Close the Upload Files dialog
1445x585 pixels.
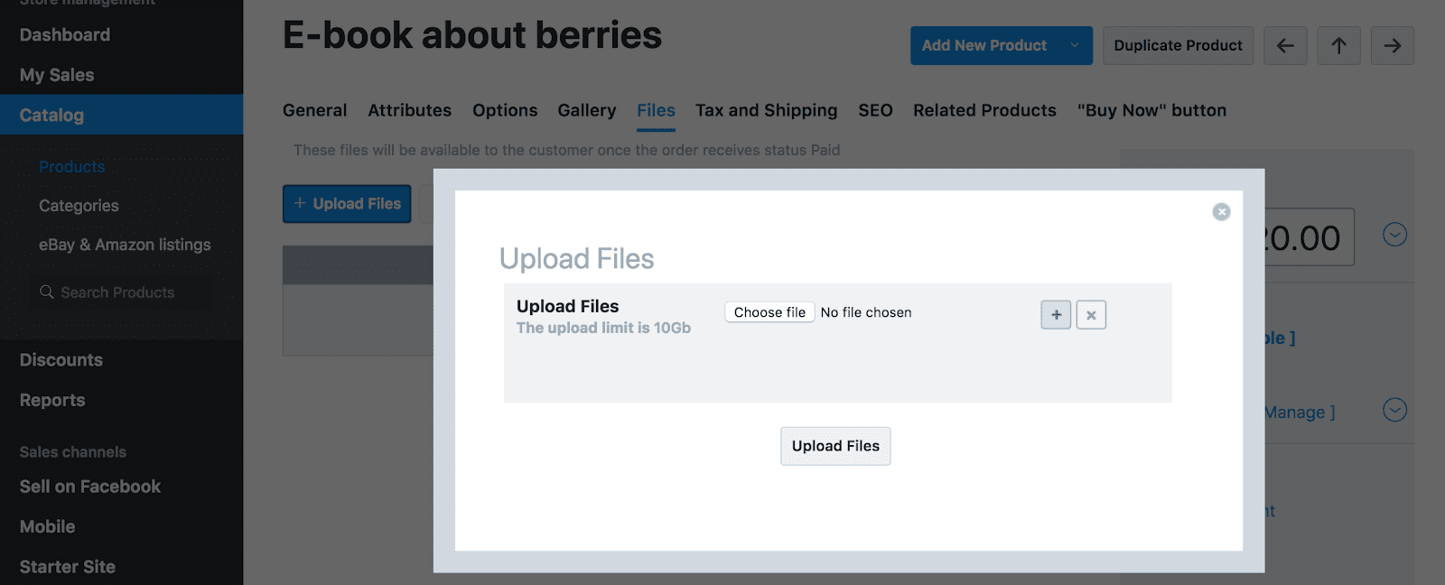click(x=1221, y=212)
